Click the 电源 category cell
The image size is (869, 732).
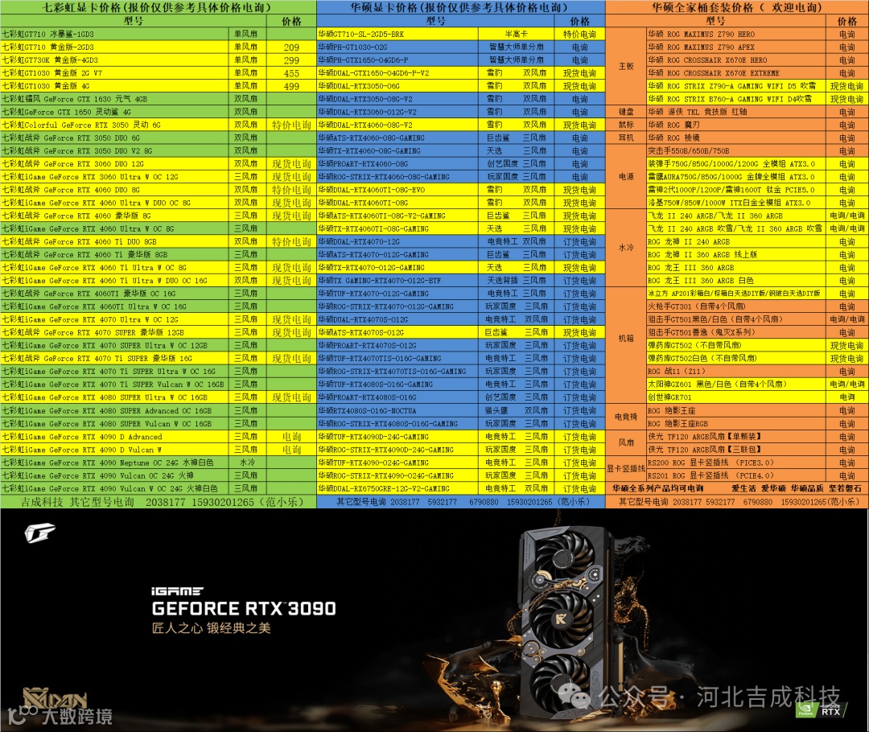click(626, 177)
